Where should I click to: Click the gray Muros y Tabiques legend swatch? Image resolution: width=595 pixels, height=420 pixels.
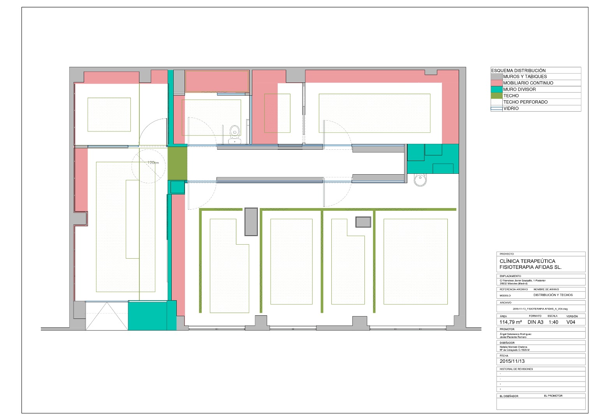coord(496,77)
